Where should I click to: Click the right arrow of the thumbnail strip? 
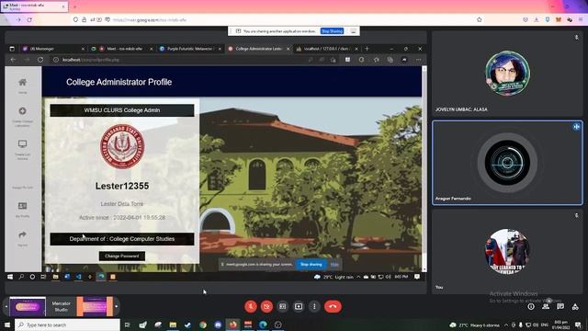coord(117,306)
